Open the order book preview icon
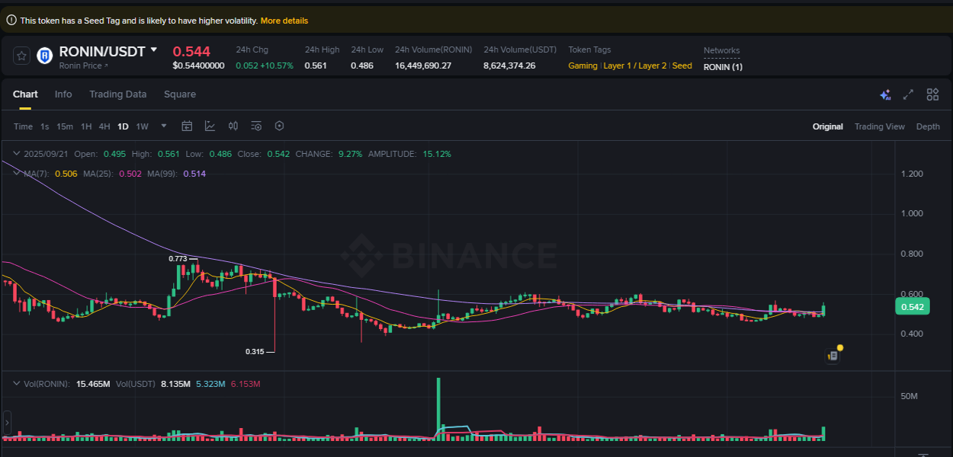 832,355
